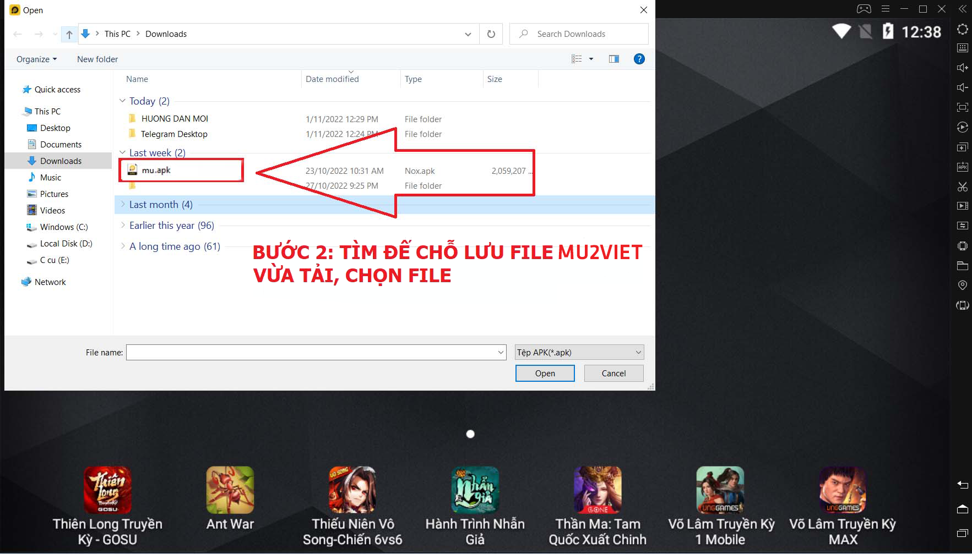Collapse the Nox sidebar with double-arrow icon
This screenshot has height=554, width=972.
962,9
